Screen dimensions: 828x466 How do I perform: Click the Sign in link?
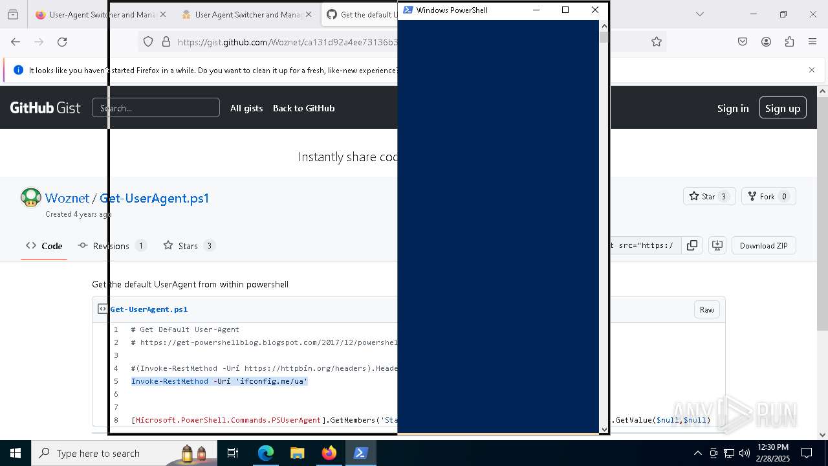click(x=733, y=108)
